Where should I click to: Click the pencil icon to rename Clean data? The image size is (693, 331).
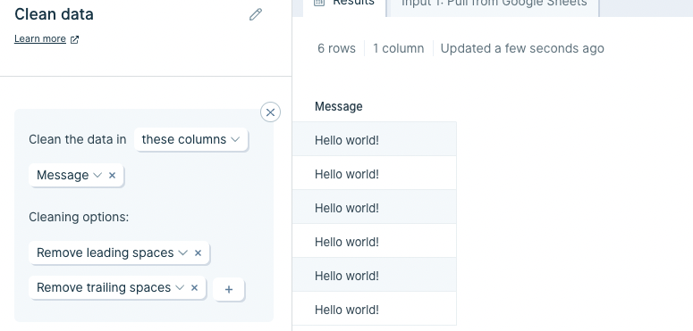256,14
